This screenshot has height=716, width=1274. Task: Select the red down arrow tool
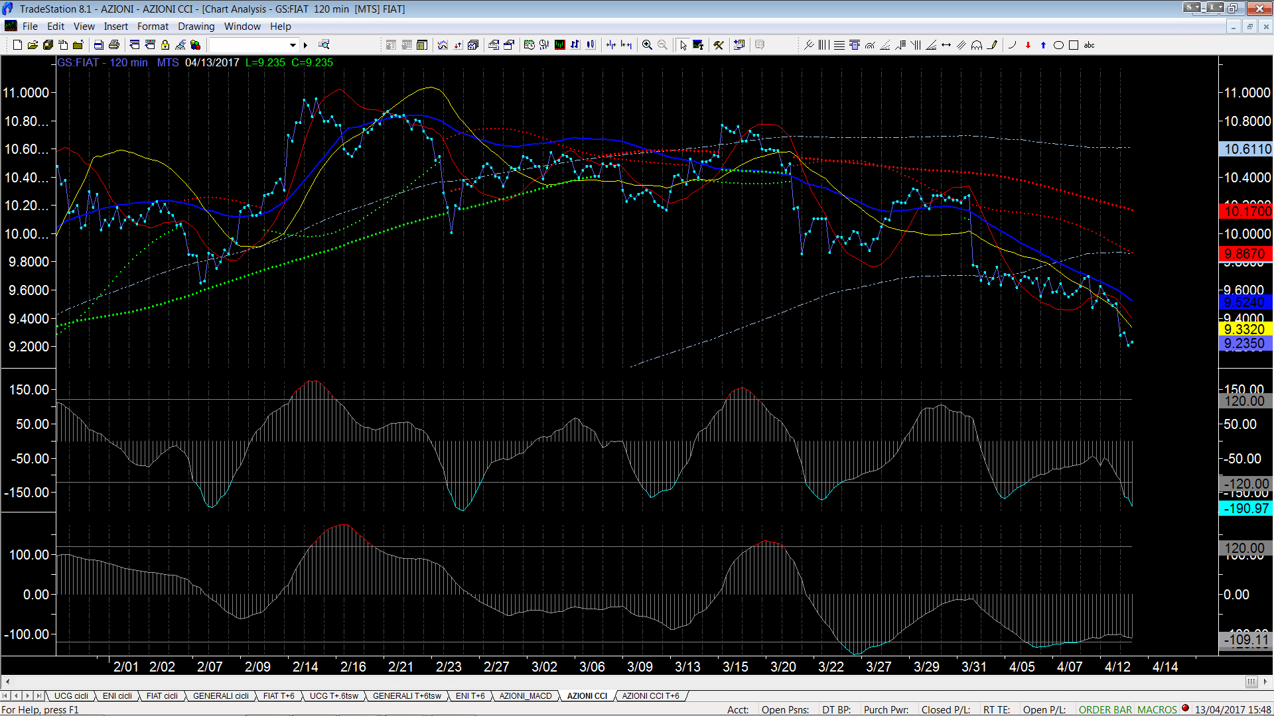point(1028,45)
